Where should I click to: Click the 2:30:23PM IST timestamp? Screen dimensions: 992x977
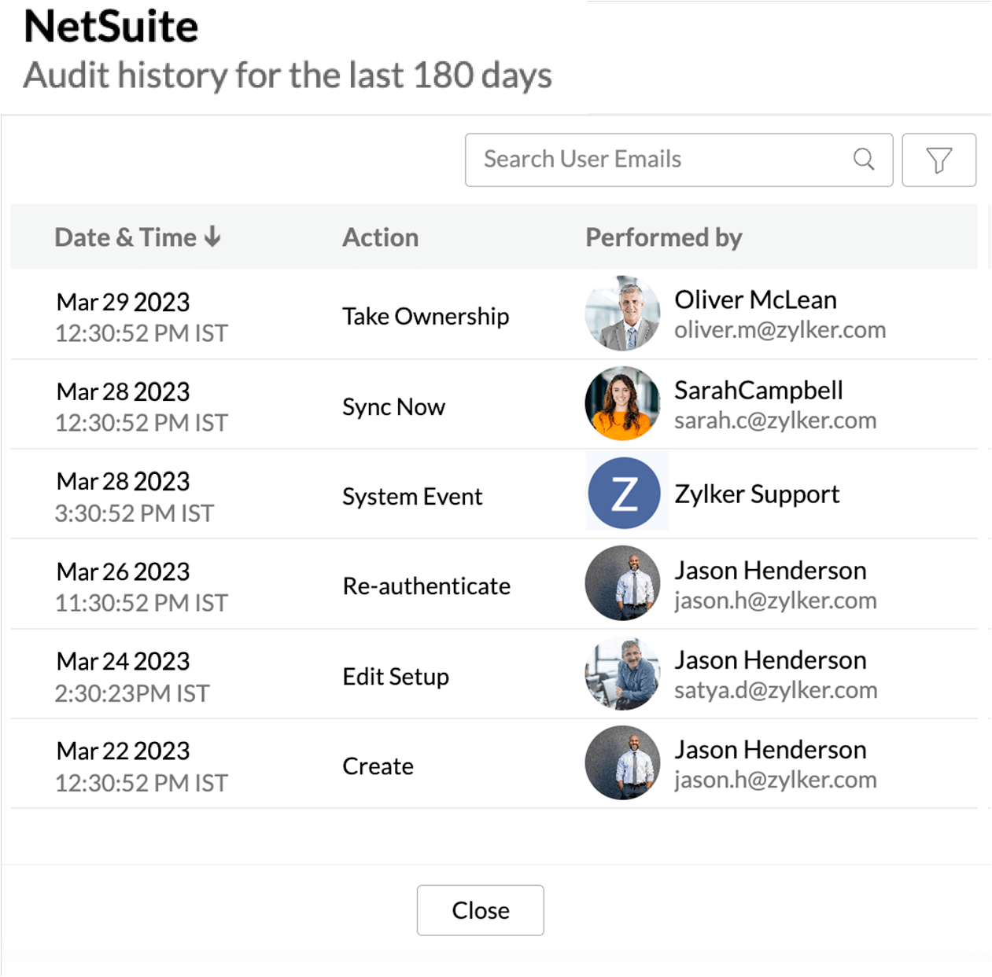pyautogui.click(x=131, y=693)
